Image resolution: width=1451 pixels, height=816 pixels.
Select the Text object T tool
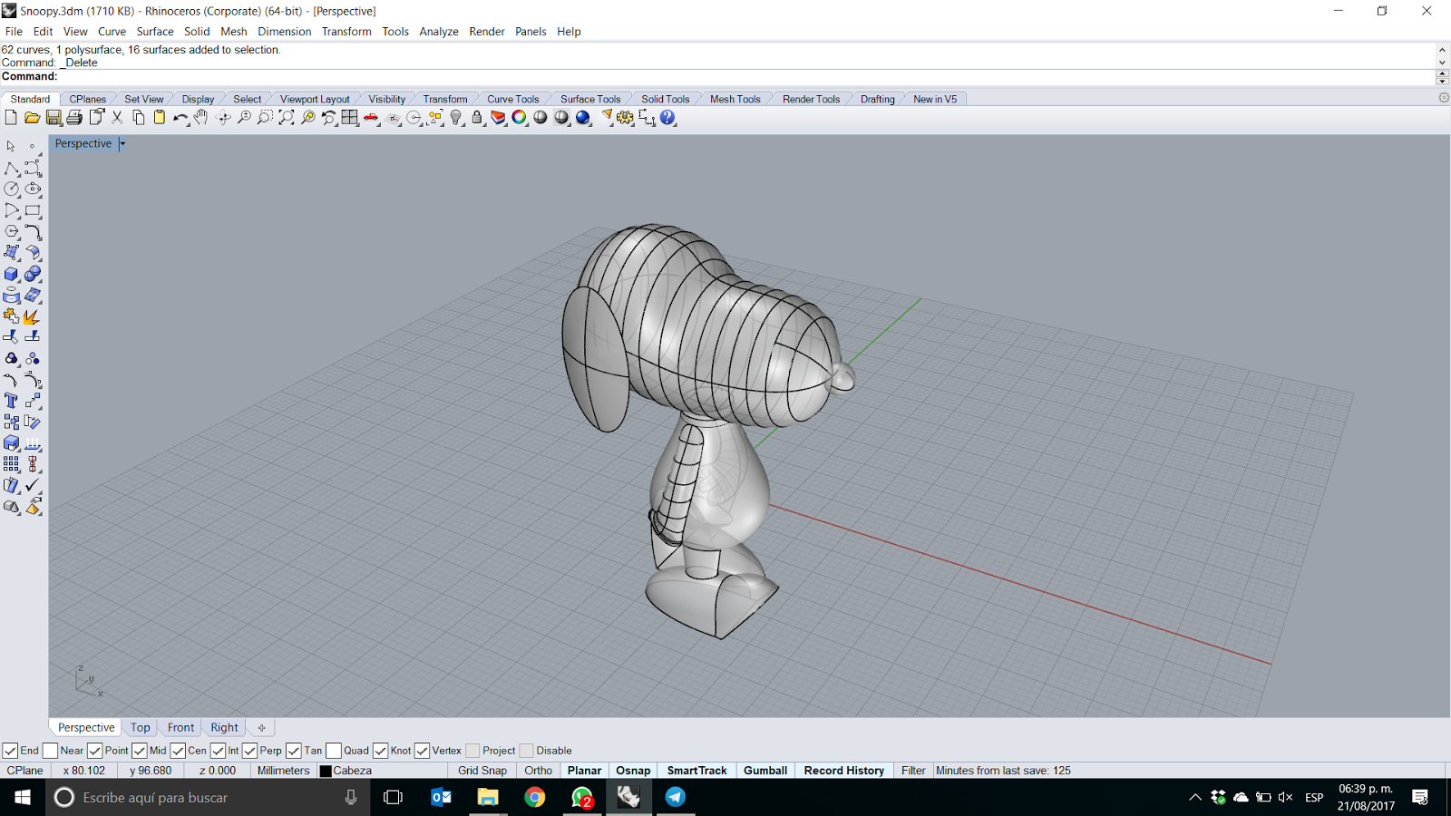12,401
